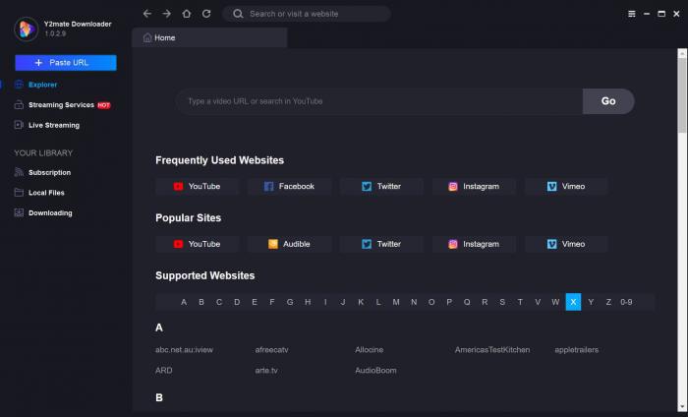The image size is (688, 417).
Task: Jump to letter P in alphabet index
Action: coord(449,302)
